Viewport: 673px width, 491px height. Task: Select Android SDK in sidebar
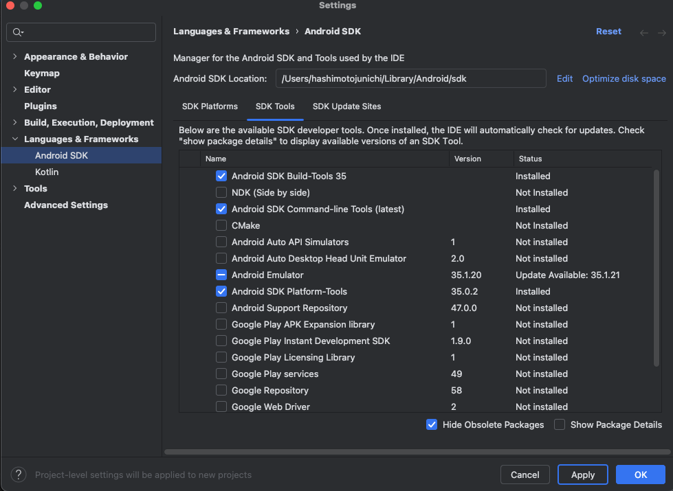81,155
